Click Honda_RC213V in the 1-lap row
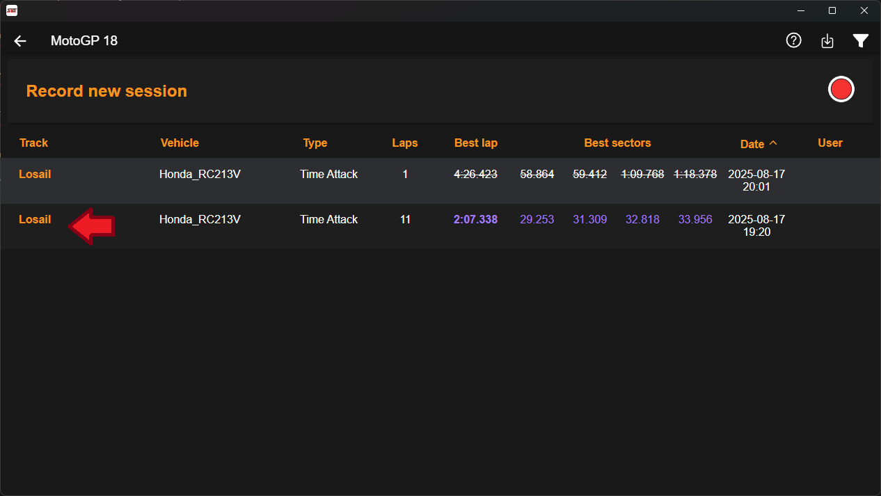Image resolution: width=881 pixels, height=496 pixels. [x=200, y=174]
